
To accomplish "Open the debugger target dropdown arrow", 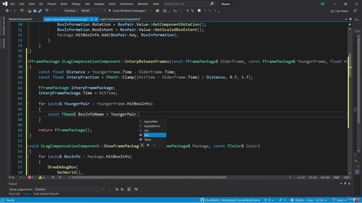I will (147, 11).
